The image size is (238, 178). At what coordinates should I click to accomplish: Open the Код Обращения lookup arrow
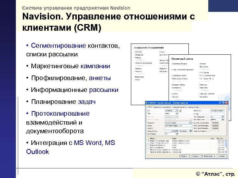point(223,119)
